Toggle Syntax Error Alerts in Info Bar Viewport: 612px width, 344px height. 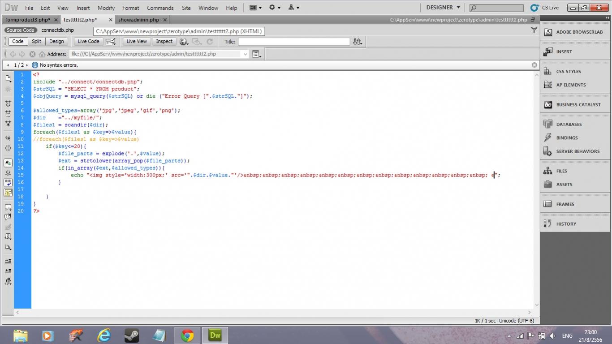coord(8,193)
